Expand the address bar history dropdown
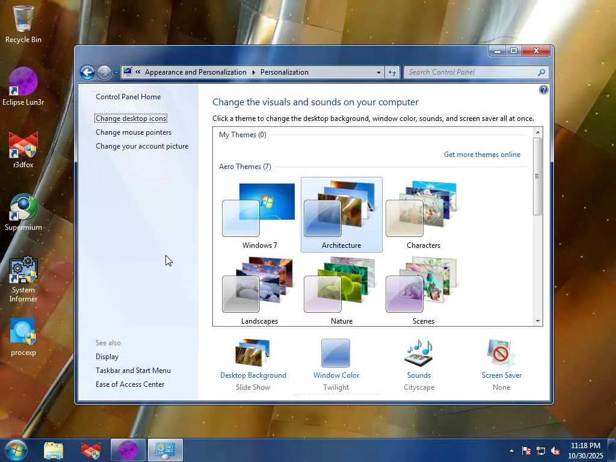 378,72
